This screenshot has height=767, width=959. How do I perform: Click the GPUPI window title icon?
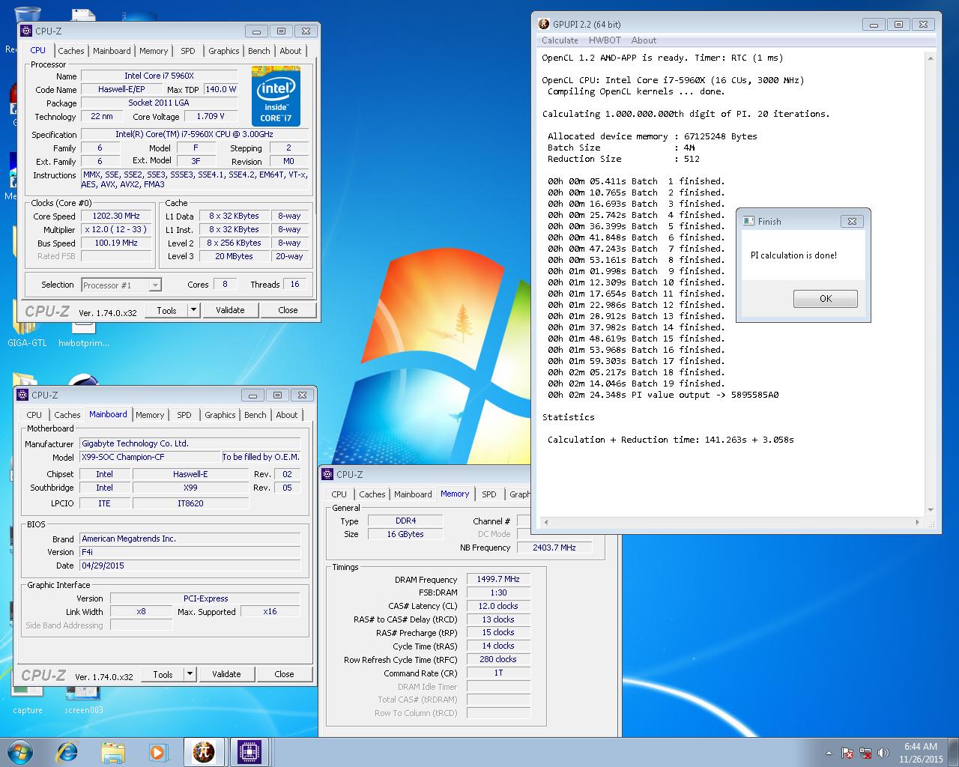544,24
